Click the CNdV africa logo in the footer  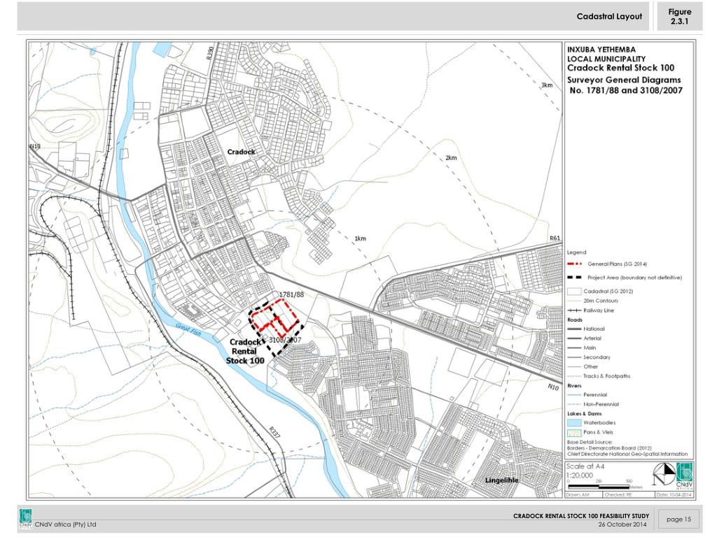26,519
